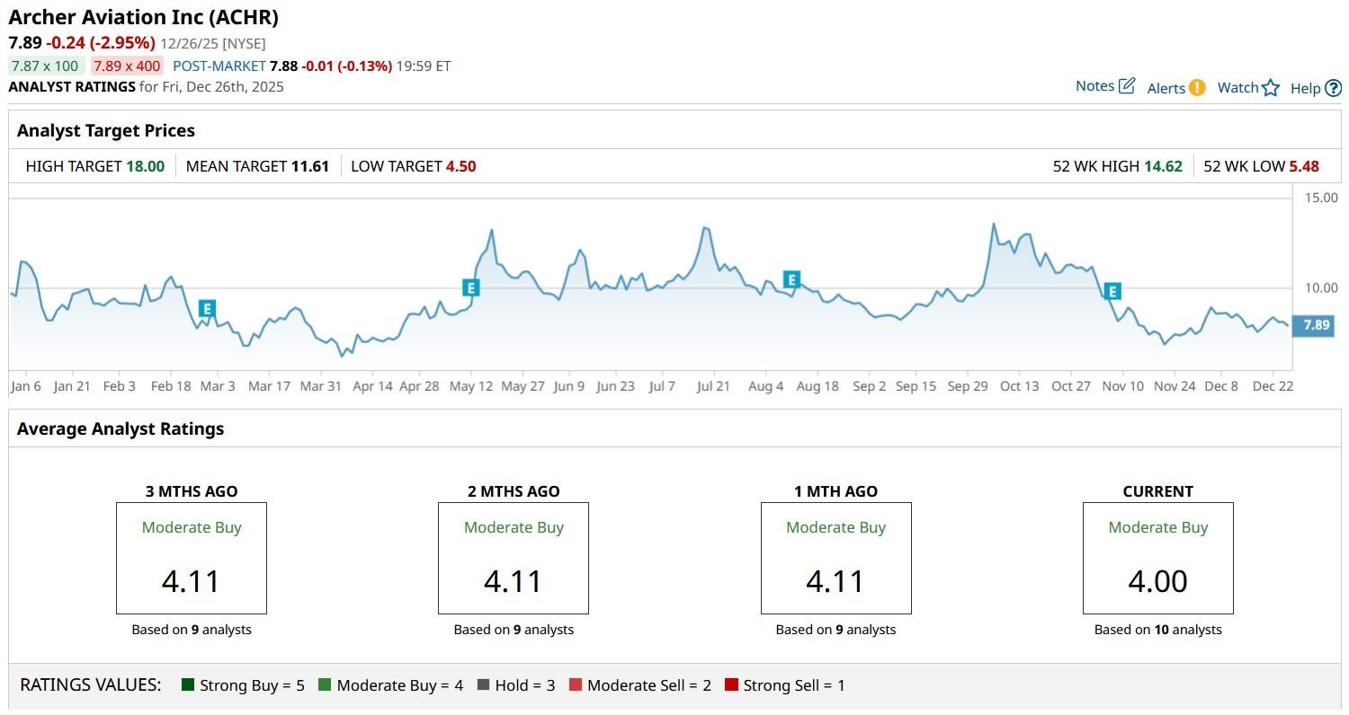
Task: Click the yellow Alerts exclamation icon
Action: pos(1196,88)
